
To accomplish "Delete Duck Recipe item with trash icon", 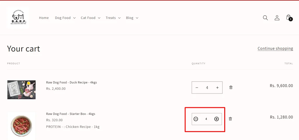I will click(x=231, y=87).
